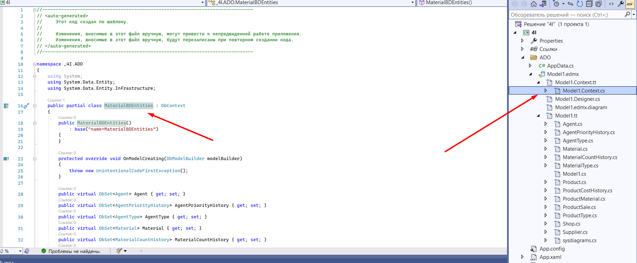Click the "Ссылок: 1" CodeLens above the class
637x263 pixels.
pyautogui.click(x=56, y=100)
